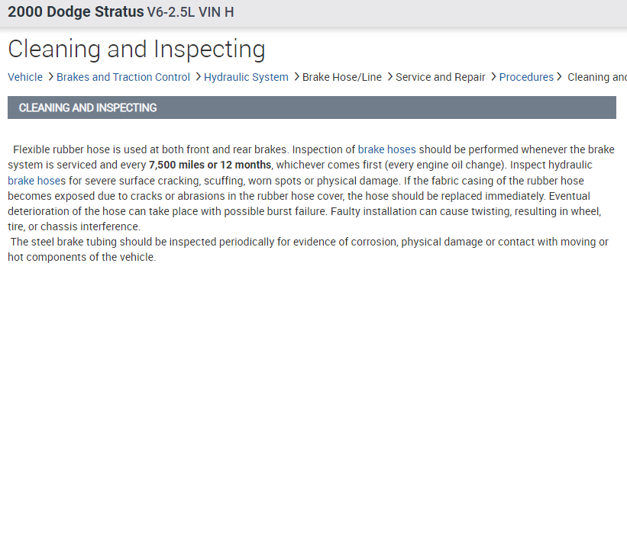This screenshot has height=549, width=627.
Task: Open the Vehicle breadcrumb link
Action: [x=25, y=77]
